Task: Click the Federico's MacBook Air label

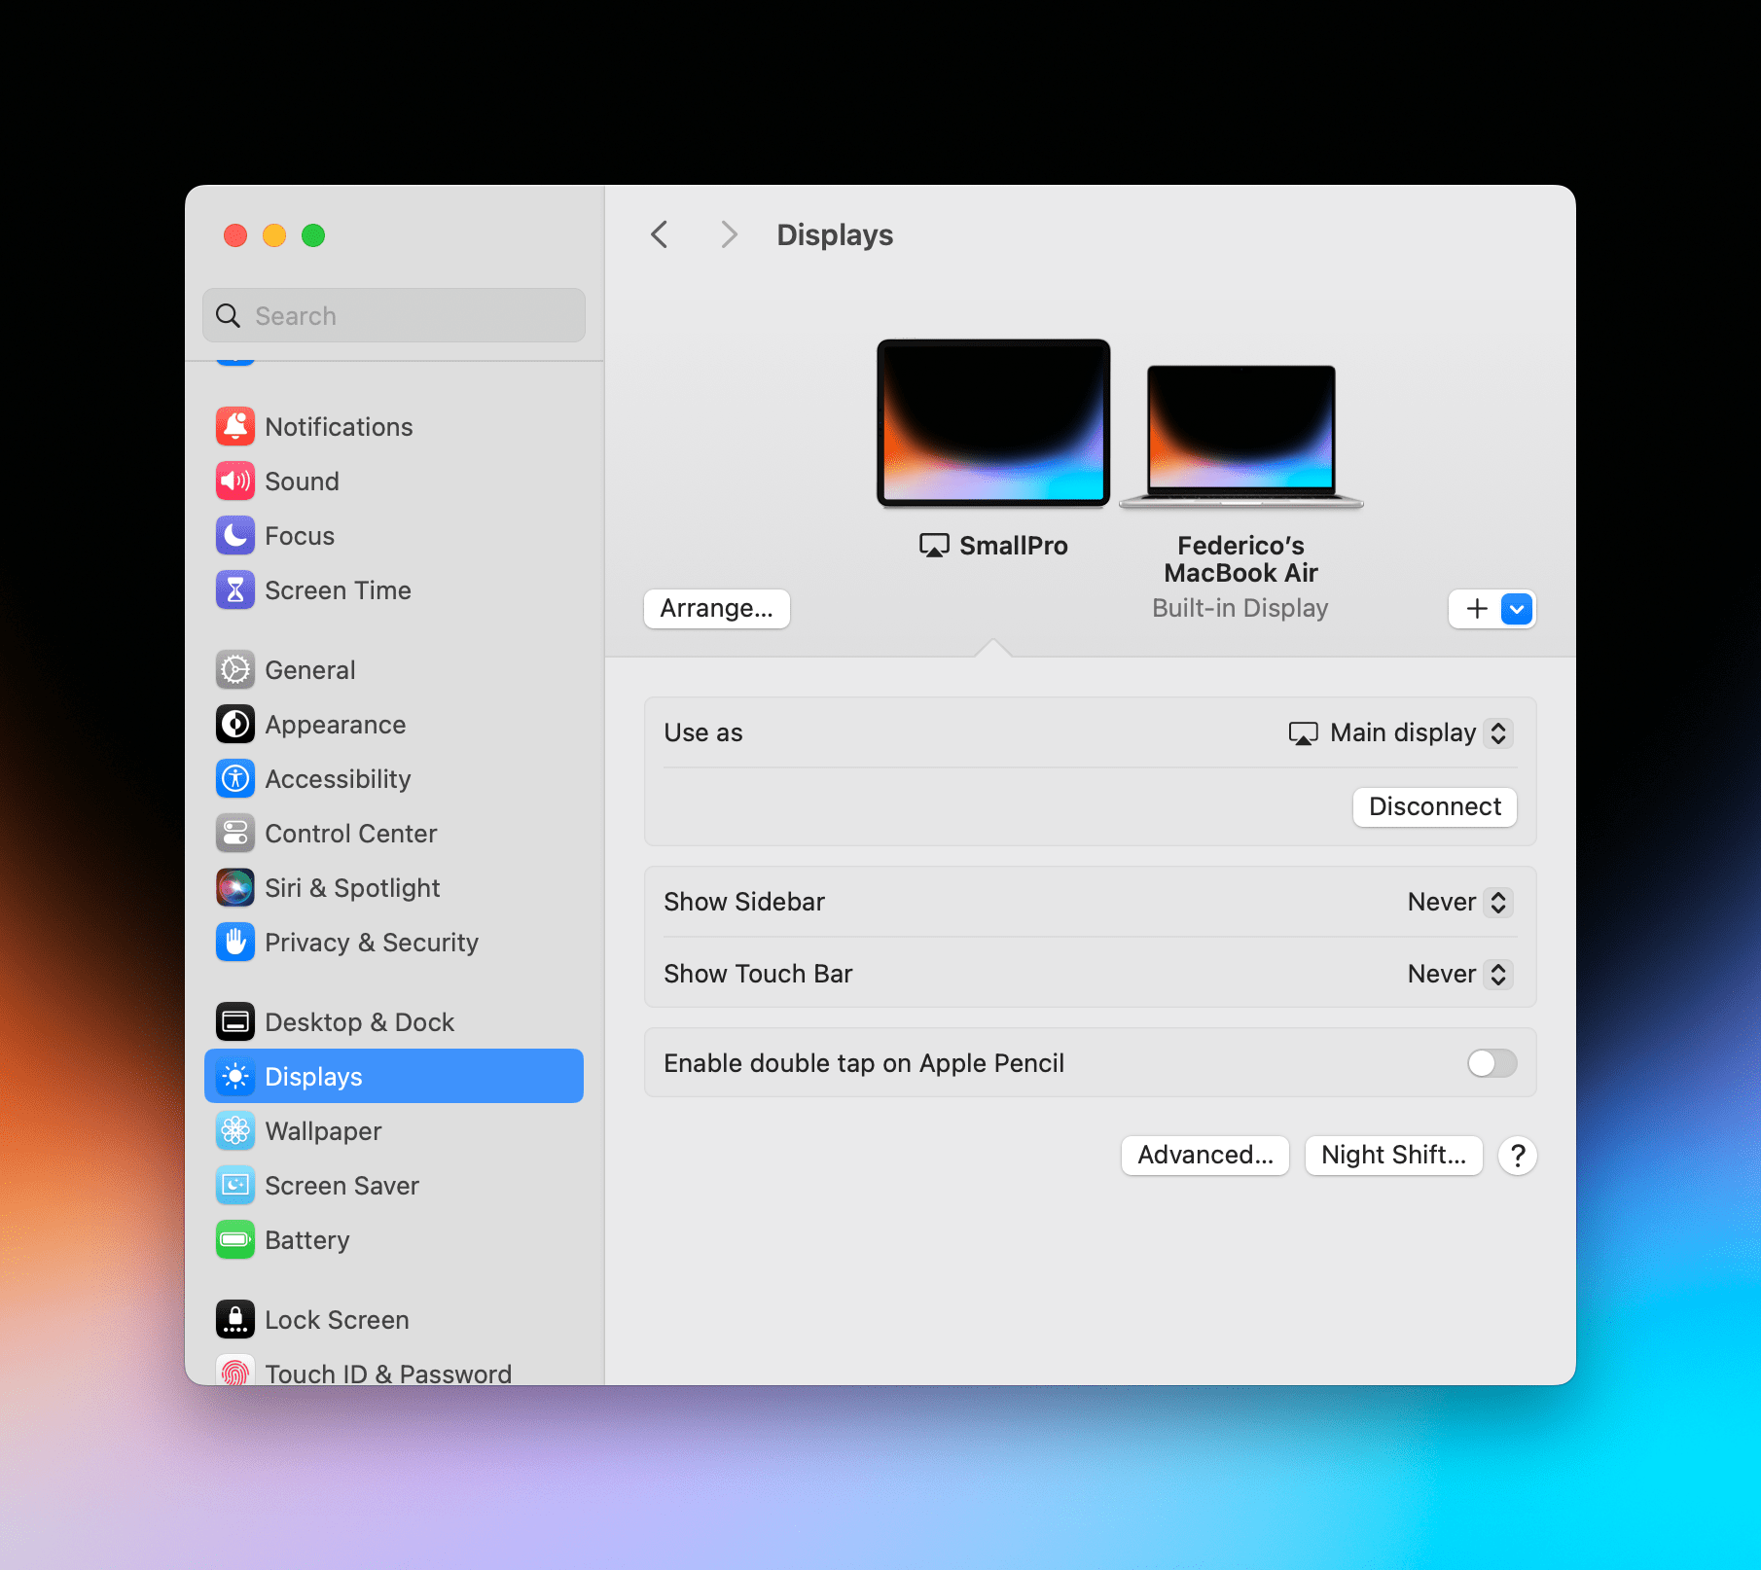Action: click(x=1241, y=559)
